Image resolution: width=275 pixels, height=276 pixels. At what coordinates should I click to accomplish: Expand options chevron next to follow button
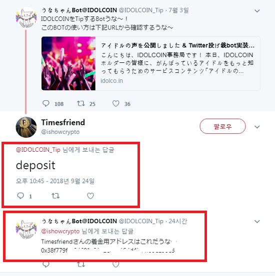[257, 127]
